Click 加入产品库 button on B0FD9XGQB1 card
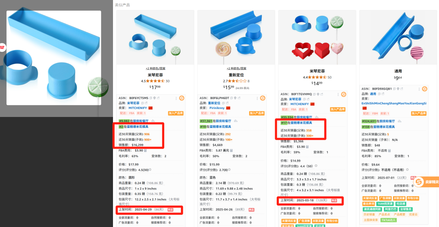The width and height of the screenshot is (439, 227). (x=419, y=114)
